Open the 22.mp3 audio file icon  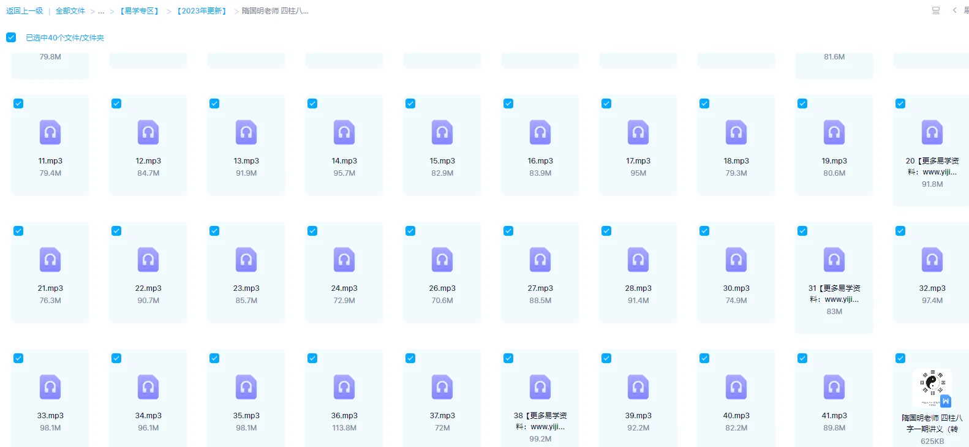(x=148, y=260)
